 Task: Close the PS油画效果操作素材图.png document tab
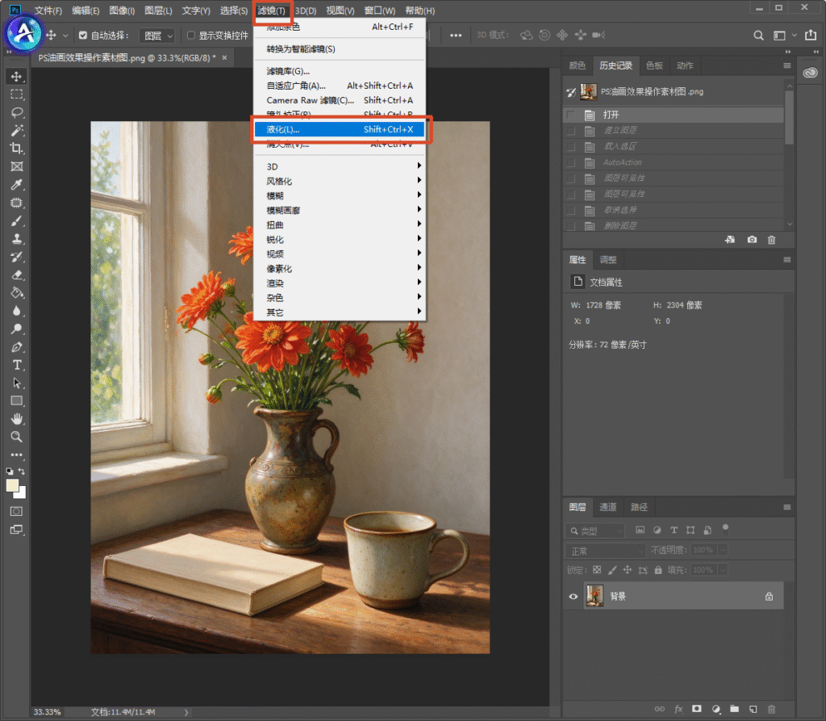(x=224, y=58)
